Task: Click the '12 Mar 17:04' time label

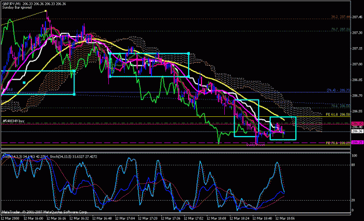Action: pos(125,218)
